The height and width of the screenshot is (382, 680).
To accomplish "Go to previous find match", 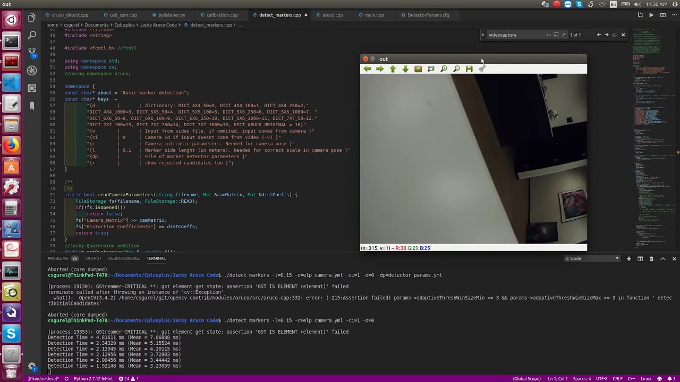I will point(599,35).
